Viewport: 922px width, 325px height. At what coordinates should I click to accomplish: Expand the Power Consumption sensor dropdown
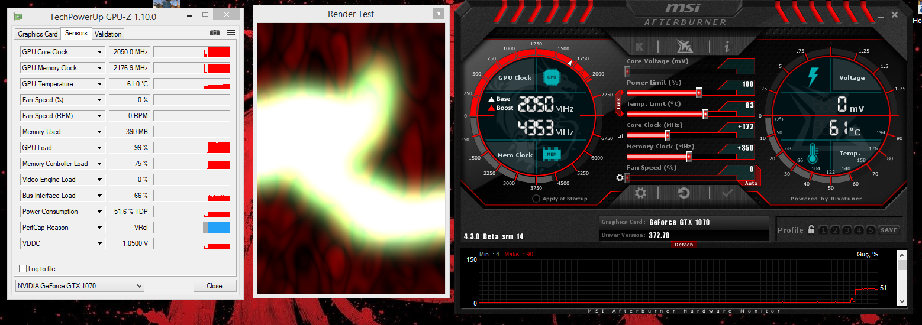pyautogui.click(x=99, y=212)
